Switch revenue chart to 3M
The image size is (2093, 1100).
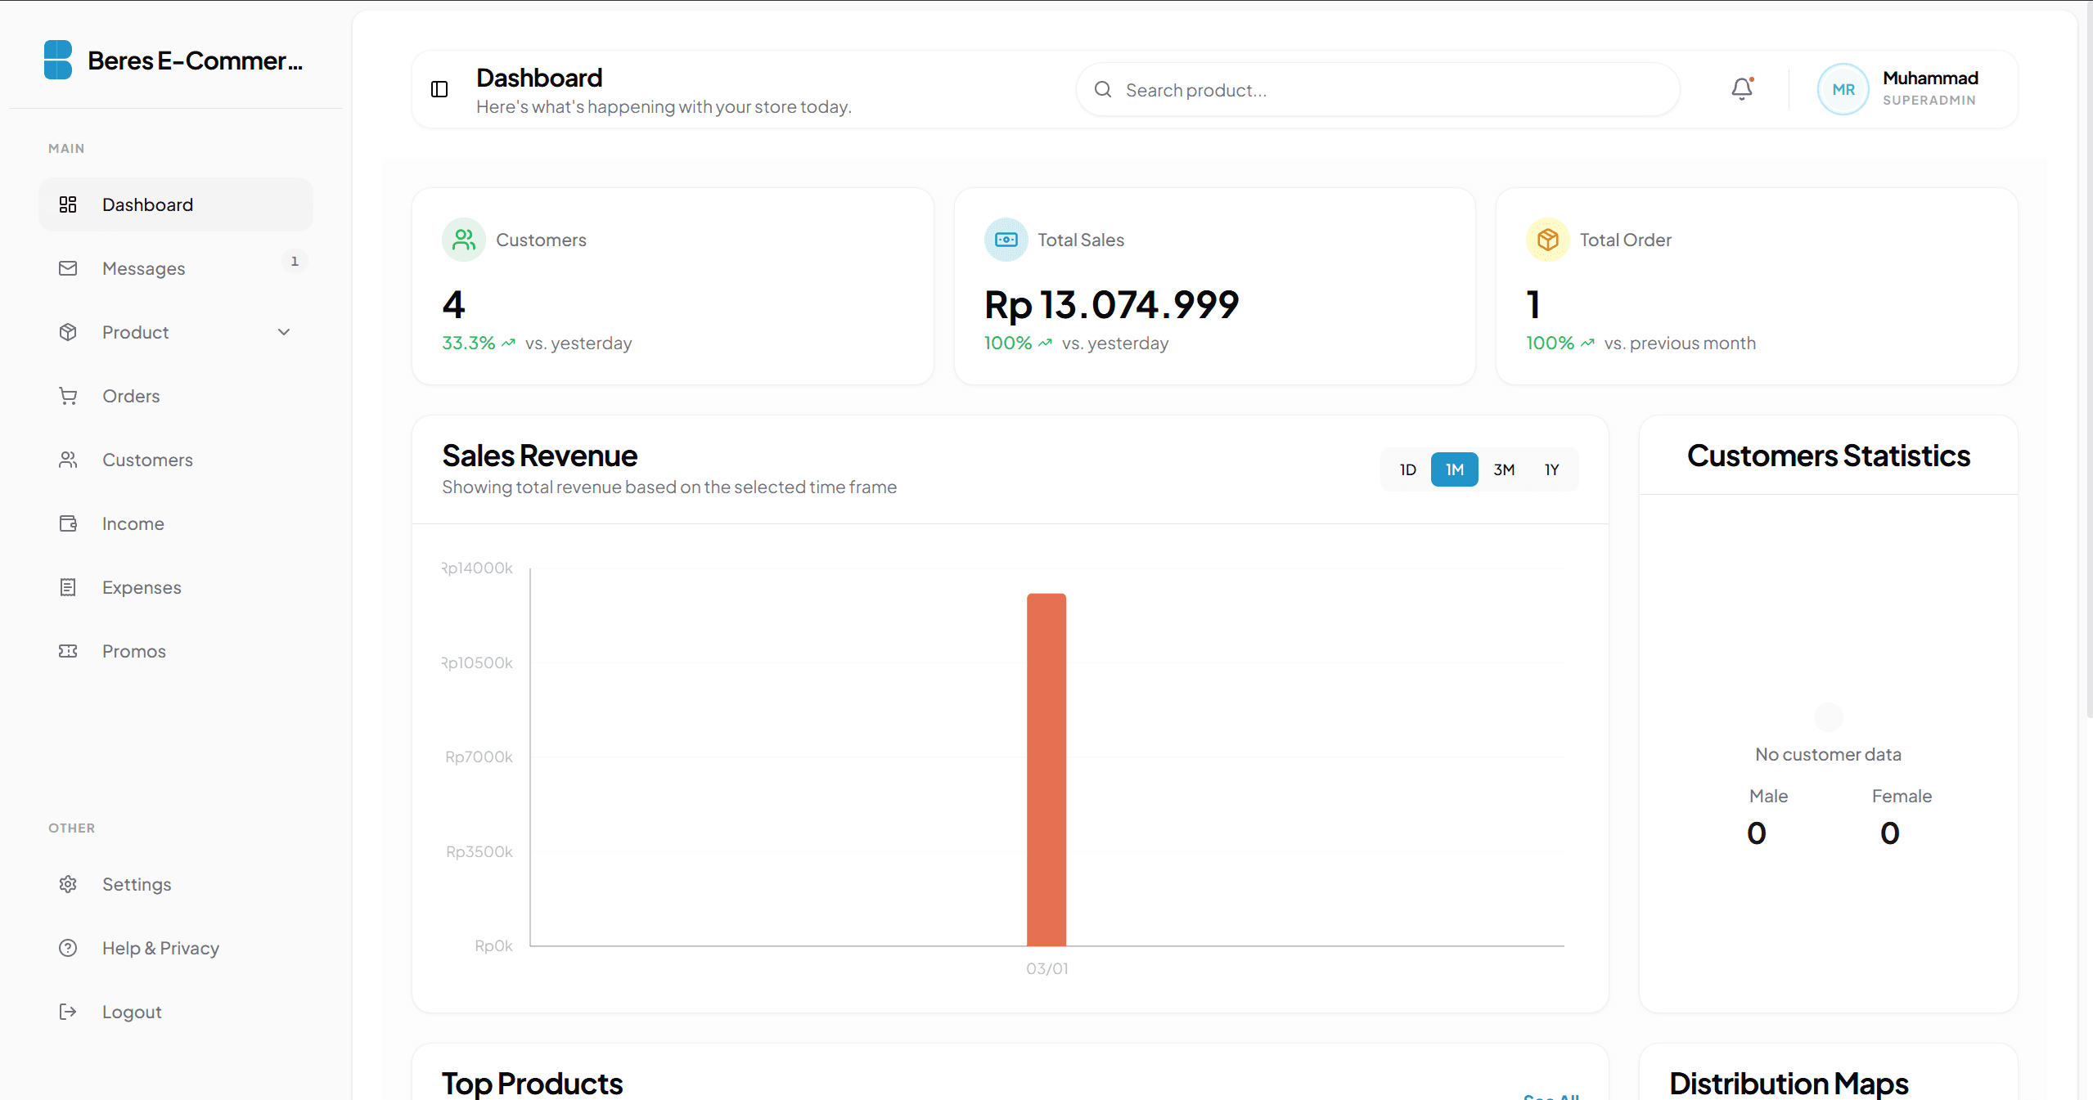point(1504,469)
